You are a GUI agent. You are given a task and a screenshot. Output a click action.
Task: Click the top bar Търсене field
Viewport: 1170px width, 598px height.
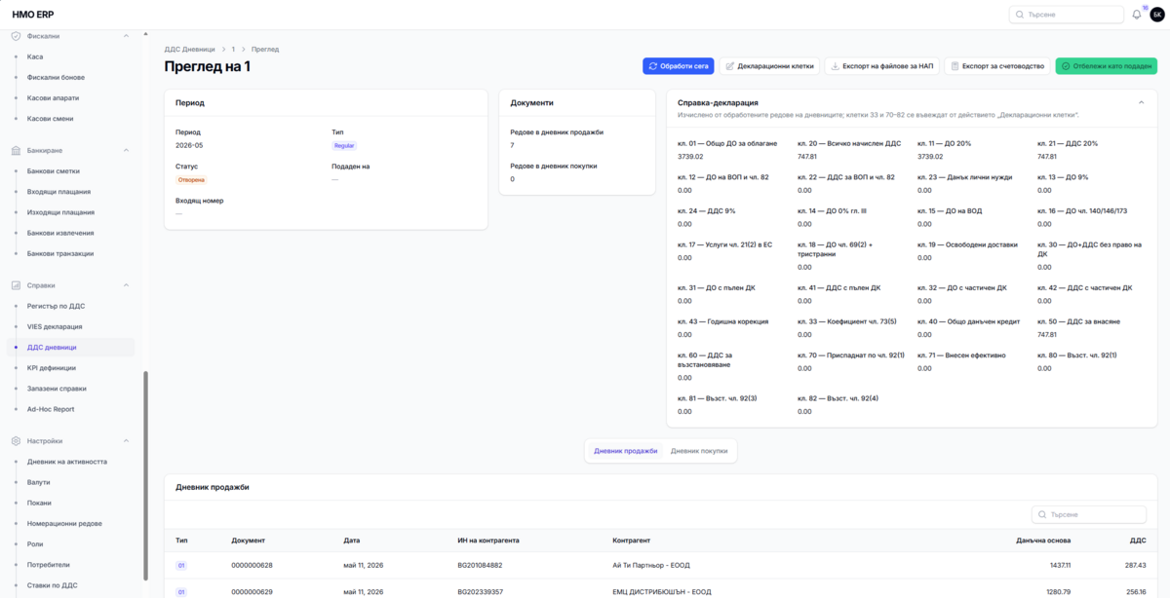(1065, 15)
